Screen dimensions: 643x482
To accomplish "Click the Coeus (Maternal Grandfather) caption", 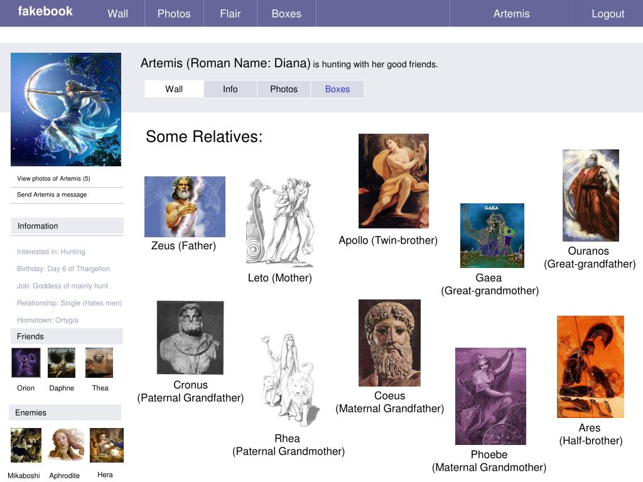I will coord(389,402).
